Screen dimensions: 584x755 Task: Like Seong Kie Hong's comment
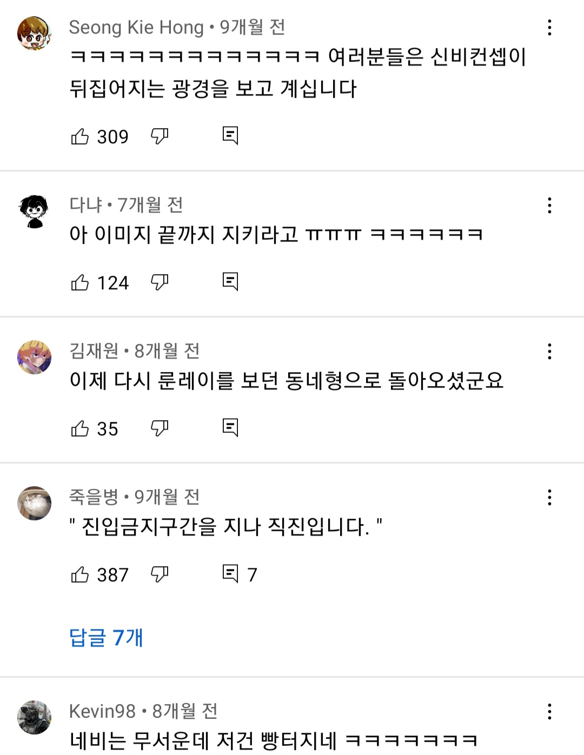[80, 136]
